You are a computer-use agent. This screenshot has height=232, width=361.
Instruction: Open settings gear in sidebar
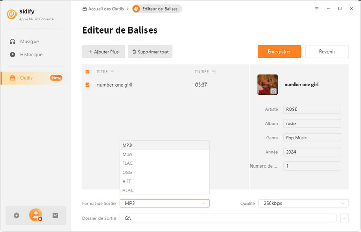pos(17,216)
